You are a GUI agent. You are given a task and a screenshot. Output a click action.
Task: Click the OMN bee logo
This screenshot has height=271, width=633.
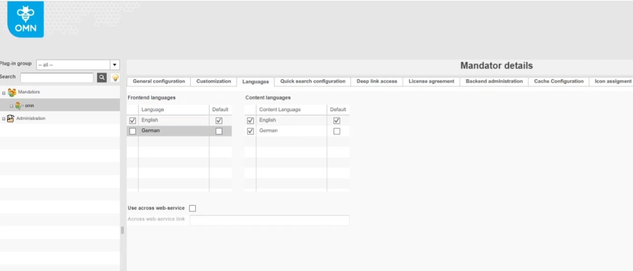pyautogui.click(x=25, y=19)
